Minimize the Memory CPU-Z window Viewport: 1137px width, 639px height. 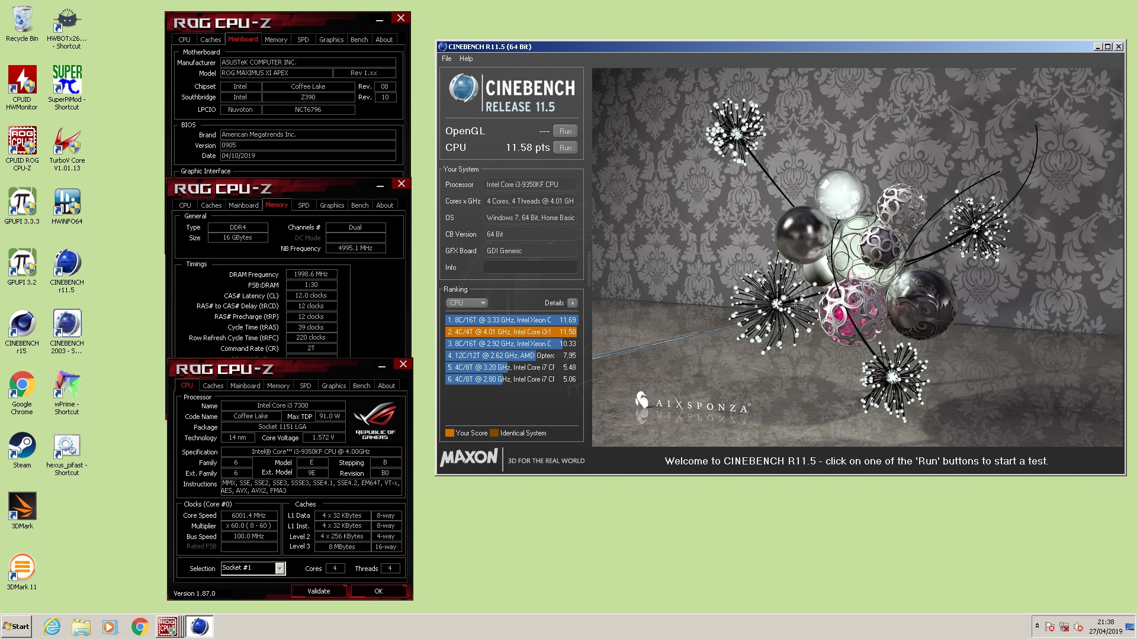tap(380, 186)
